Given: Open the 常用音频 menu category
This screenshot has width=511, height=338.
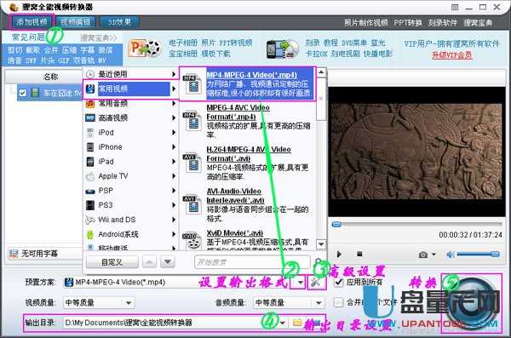Looking at the screenshot, I should click(x=130, y=103).
